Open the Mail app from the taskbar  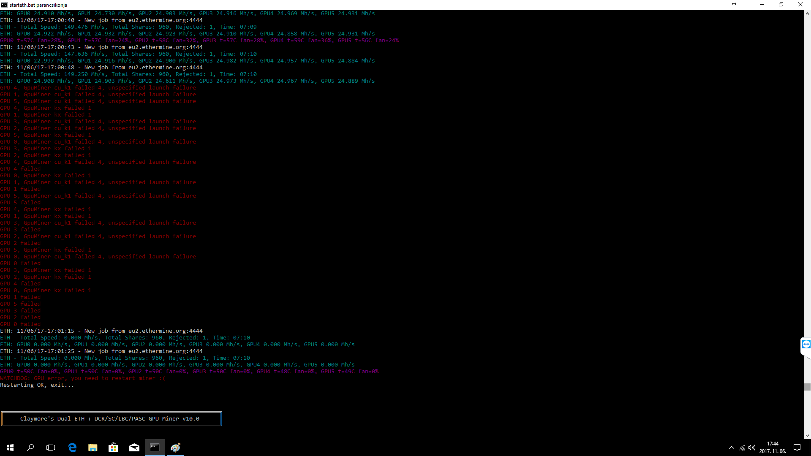click(134, 448)
